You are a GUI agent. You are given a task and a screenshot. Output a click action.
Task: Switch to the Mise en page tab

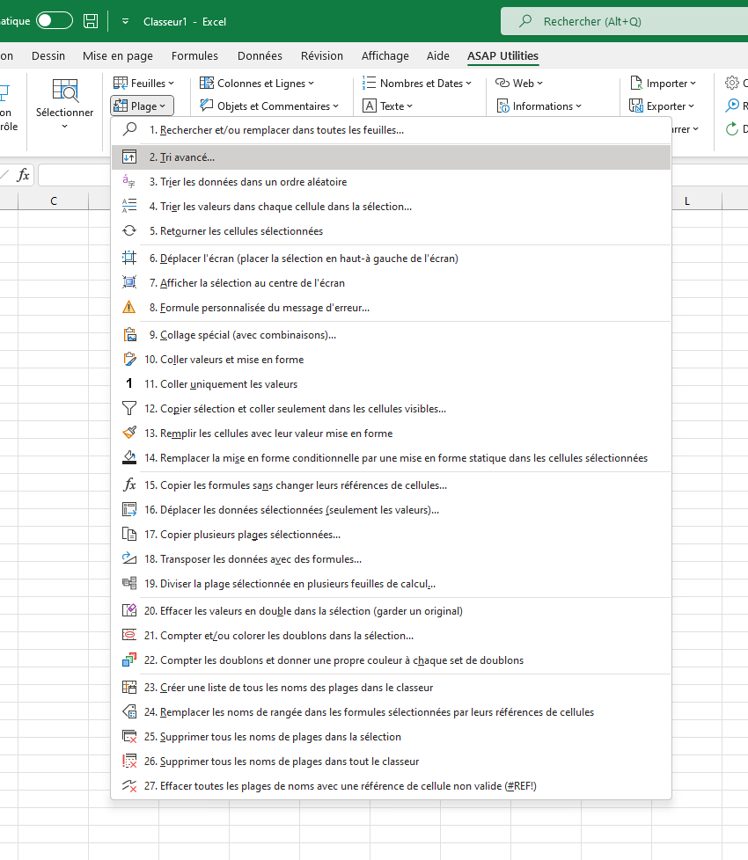(118, 55)
